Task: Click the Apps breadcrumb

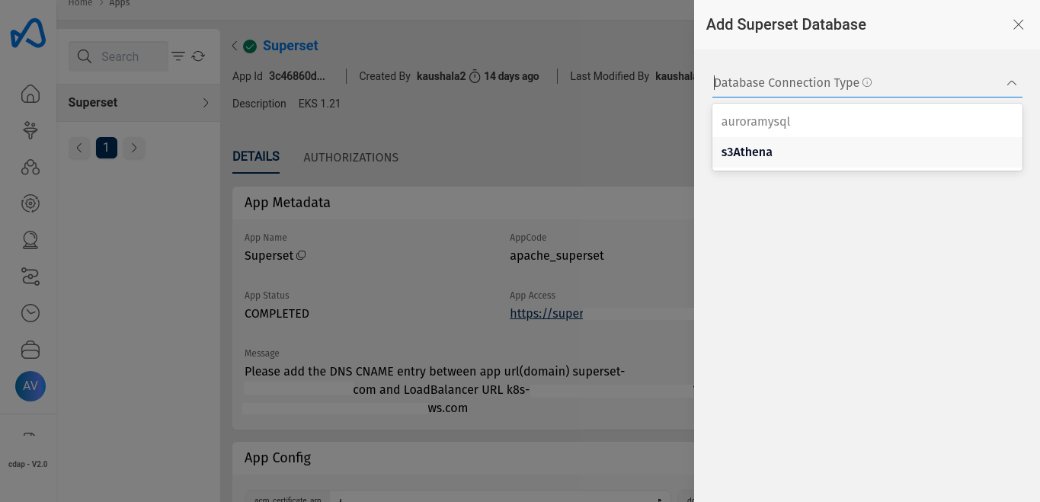Action: [120, 4]
